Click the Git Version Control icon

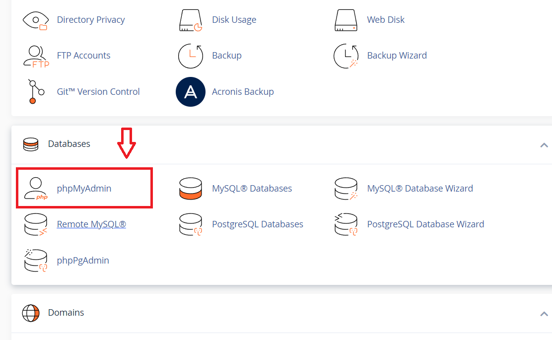(36, 92)
